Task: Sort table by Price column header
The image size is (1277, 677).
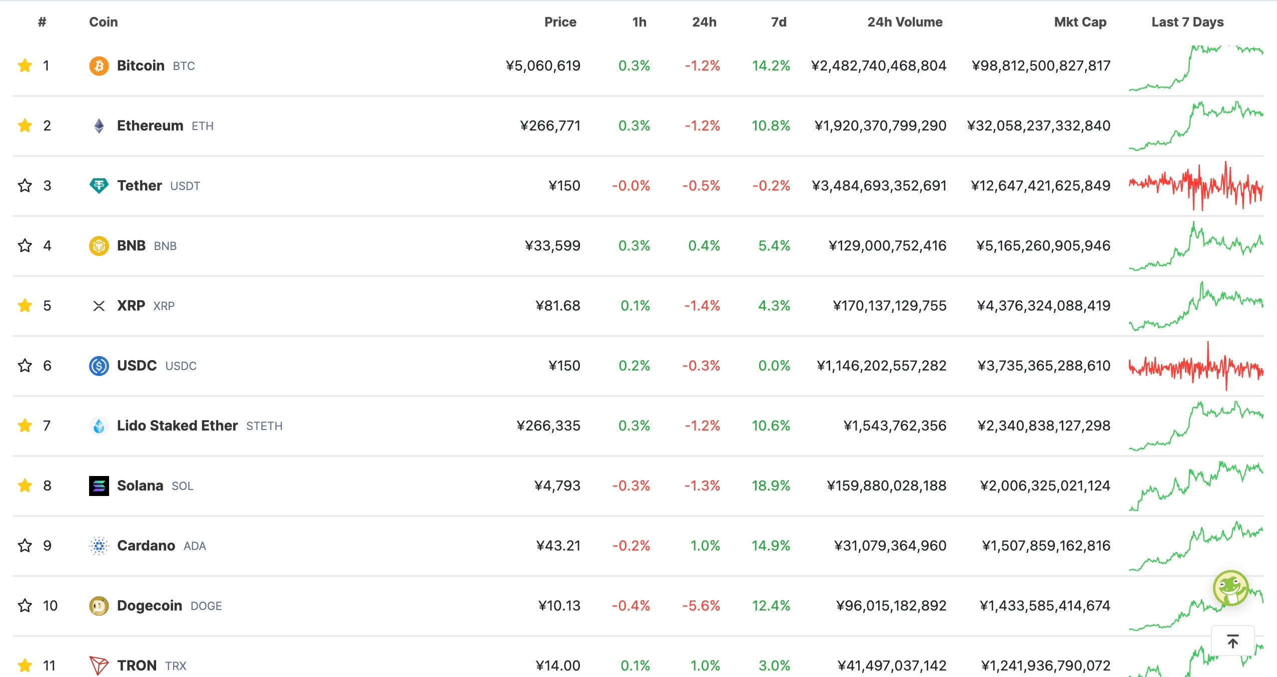Action: pyautogui.click(x=560, y=22)
